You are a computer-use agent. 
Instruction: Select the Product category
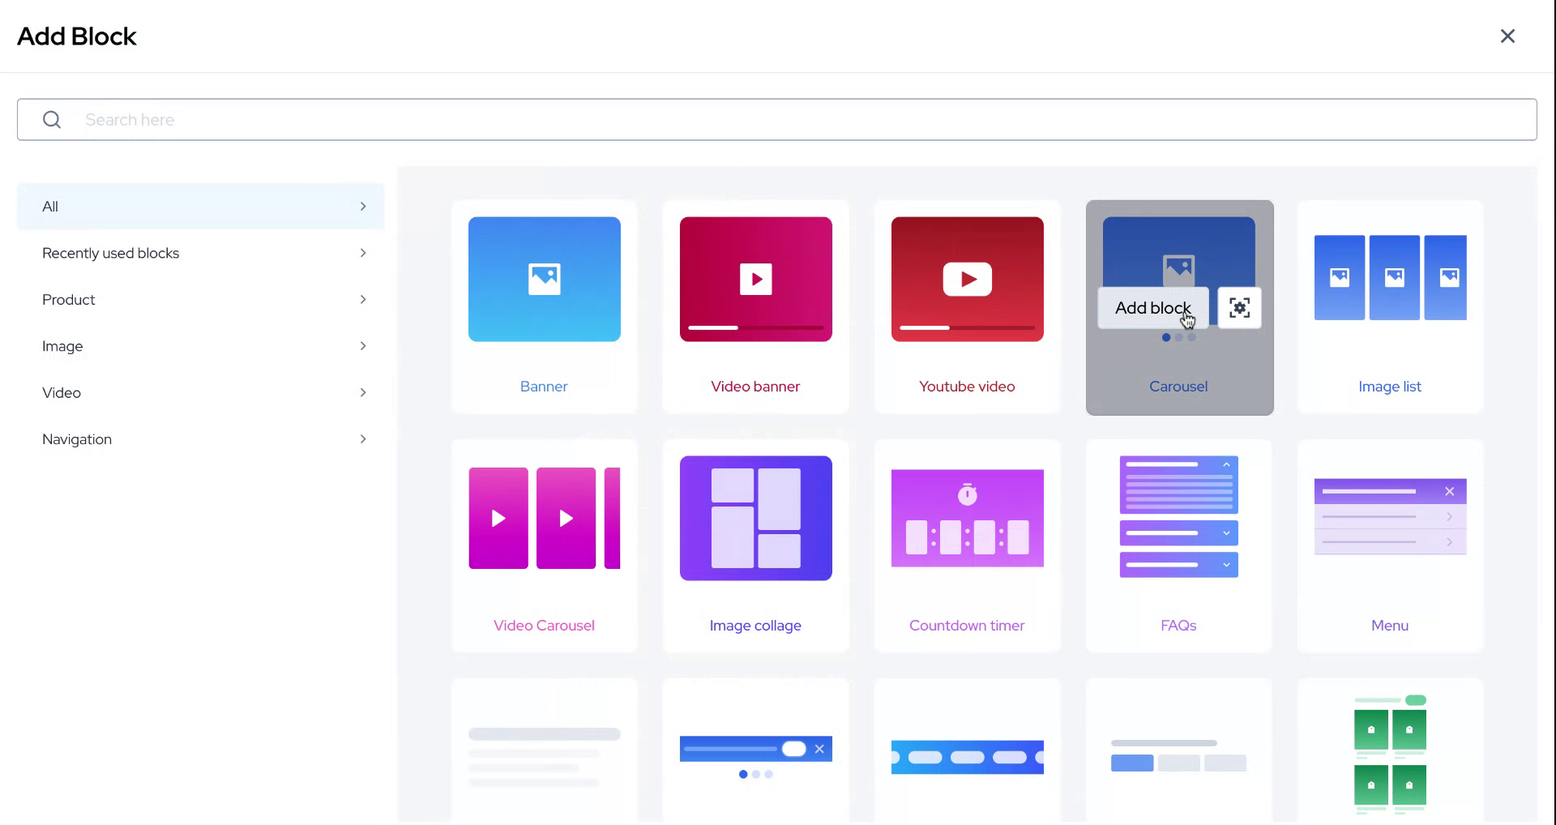click(201, 300)
